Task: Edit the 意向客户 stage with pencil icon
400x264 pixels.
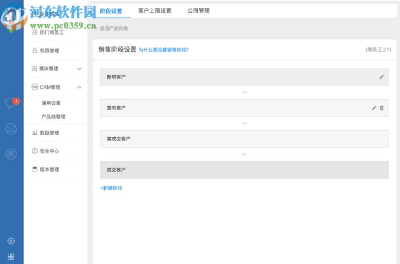Action: [x=374, y=108]
